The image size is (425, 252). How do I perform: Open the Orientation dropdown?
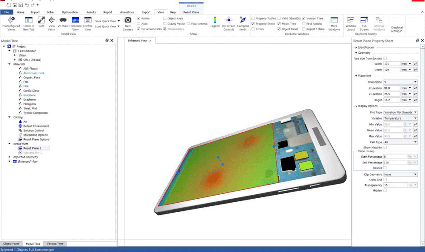point(400,82)
